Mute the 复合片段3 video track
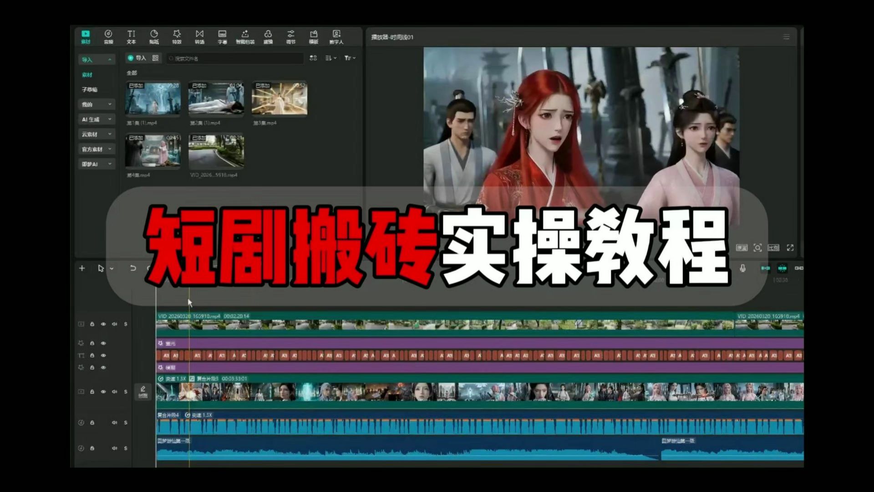Screen dimensions: 874x492 point(114,391)
